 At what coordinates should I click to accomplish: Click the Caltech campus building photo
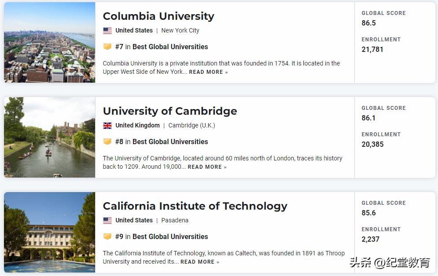[50, 232]
